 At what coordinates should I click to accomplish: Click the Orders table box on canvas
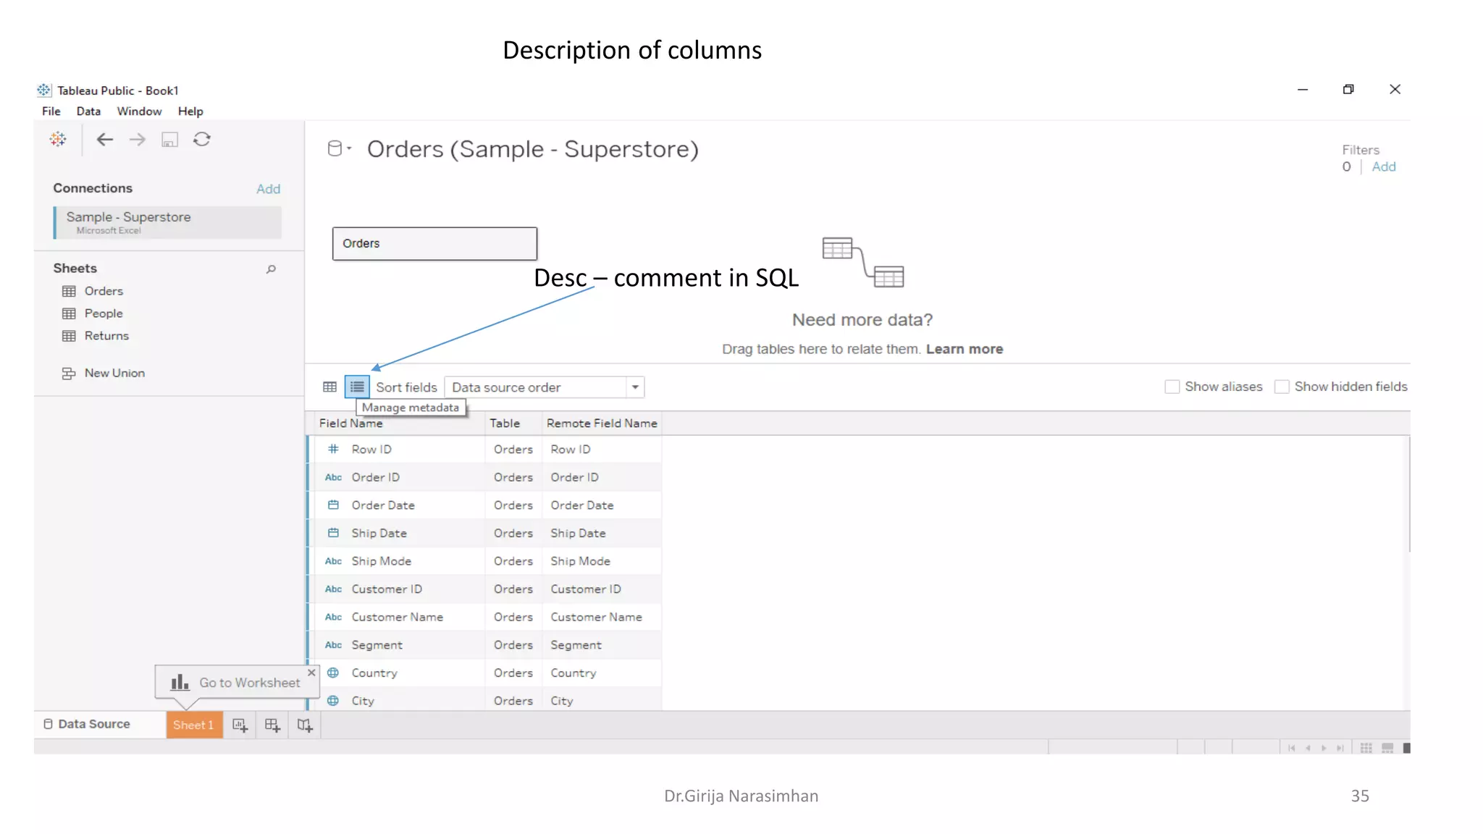[434, 243]
